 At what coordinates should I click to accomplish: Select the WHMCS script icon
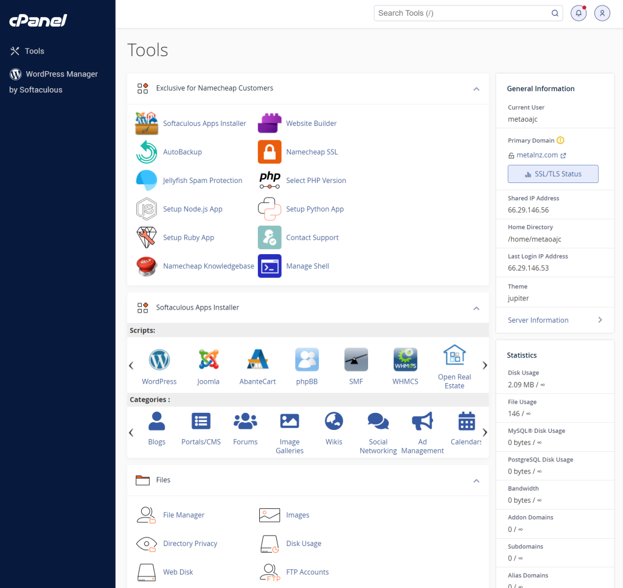click(406, 360)
